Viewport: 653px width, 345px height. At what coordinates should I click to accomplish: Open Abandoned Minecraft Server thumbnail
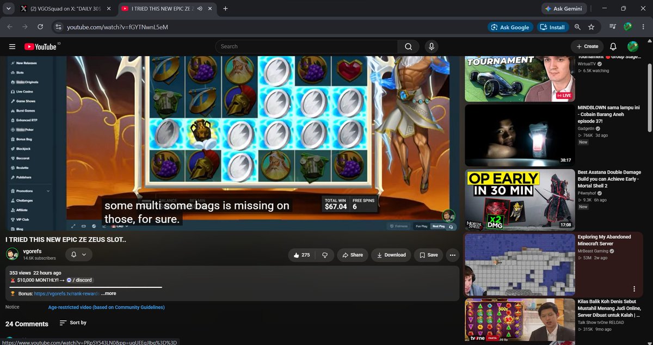[x=519, y=263]
